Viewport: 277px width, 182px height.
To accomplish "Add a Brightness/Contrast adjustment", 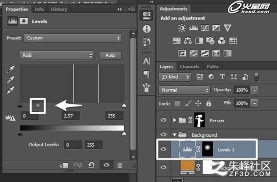I will click(182, 28).
